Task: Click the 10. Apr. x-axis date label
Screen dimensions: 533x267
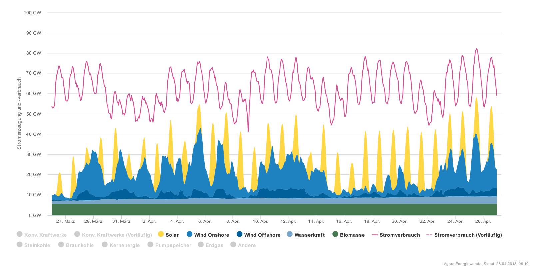Action: point(260,221)
